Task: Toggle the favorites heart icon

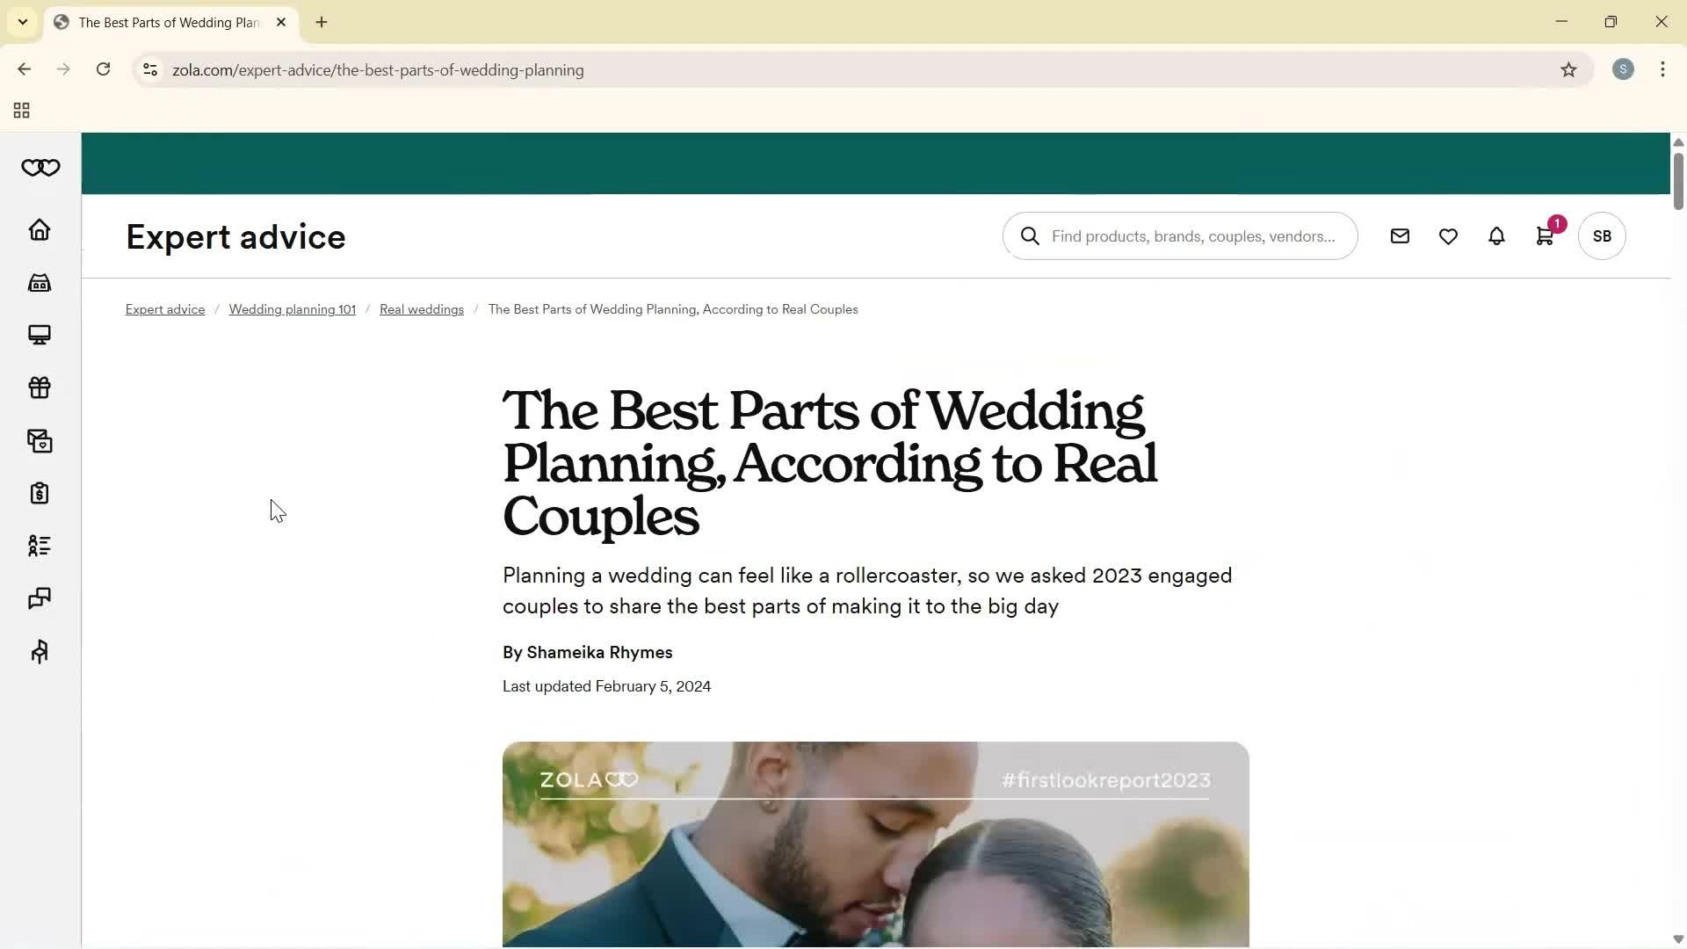Action: click(x=1448, y=235)
